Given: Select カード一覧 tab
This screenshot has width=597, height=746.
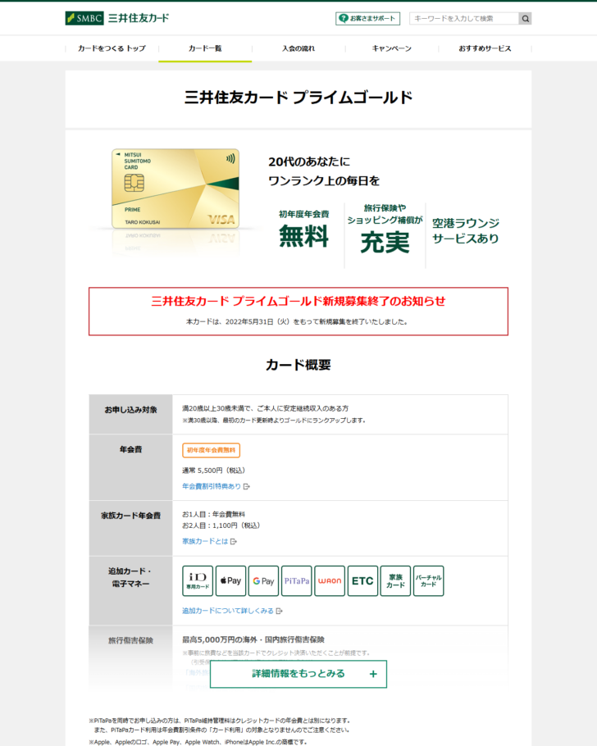Looking at the screenshot, I should point(205,48).
